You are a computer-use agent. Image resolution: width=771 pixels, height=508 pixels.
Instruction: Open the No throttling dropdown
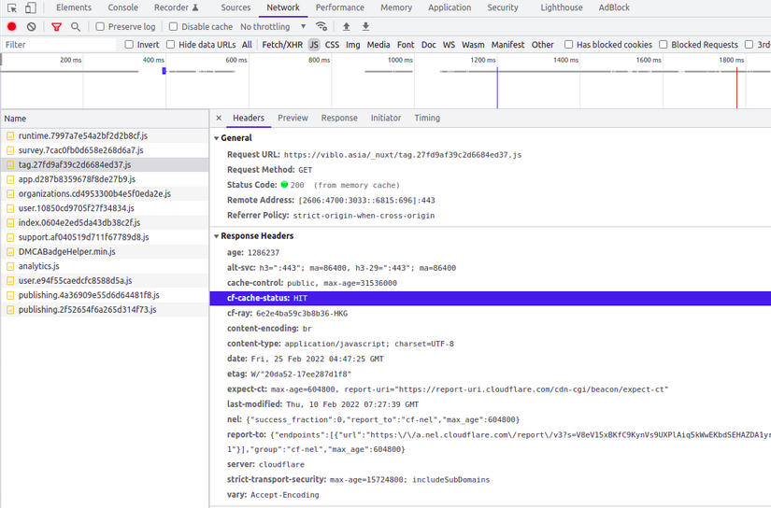pos(273,27)
